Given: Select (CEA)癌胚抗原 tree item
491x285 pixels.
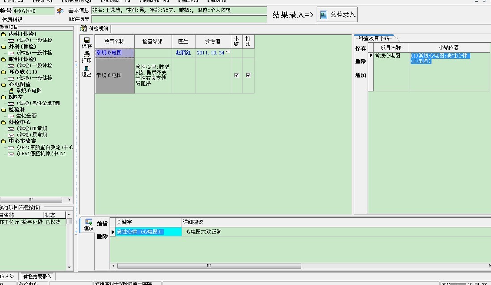Looking at the screenshot, I should pyautogui.click(x=41, y=154).
